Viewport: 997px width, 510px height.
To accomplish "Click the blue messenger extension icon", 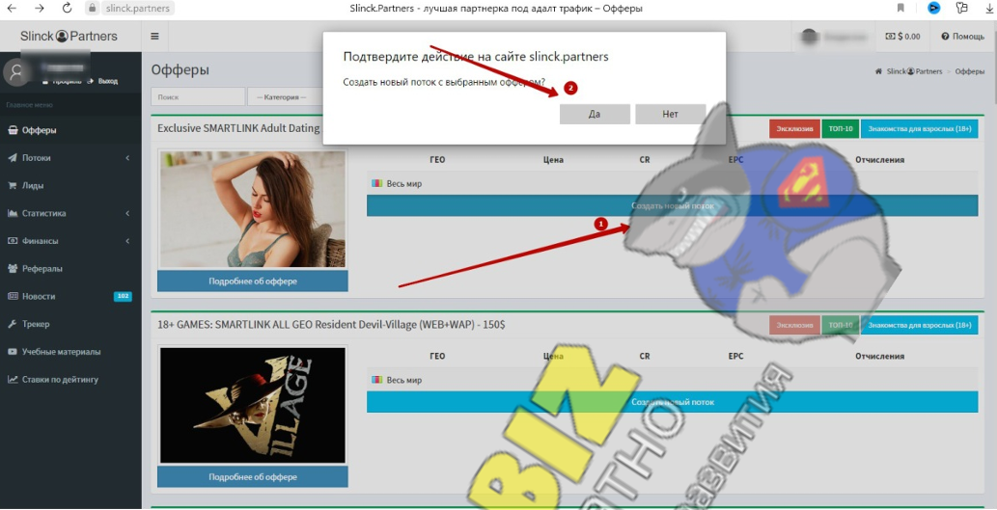I will pyautogui.click(x=933, y=9).
